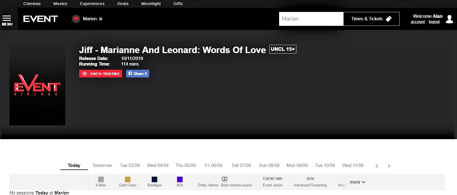Select the Tomorrow date tab
The height and width of the screenshot is (195, 457).
click(102, 166)
